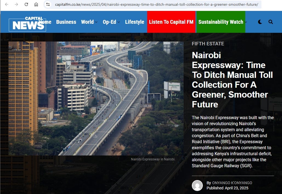282x194 pixels.
Task: Open the Nairobi Expressway article image
Action: tap(96, 98)
